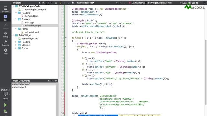This screenshot has width=207, height=116.
Task: Place cursor after table->setAl text
Action: pos(87,113)
